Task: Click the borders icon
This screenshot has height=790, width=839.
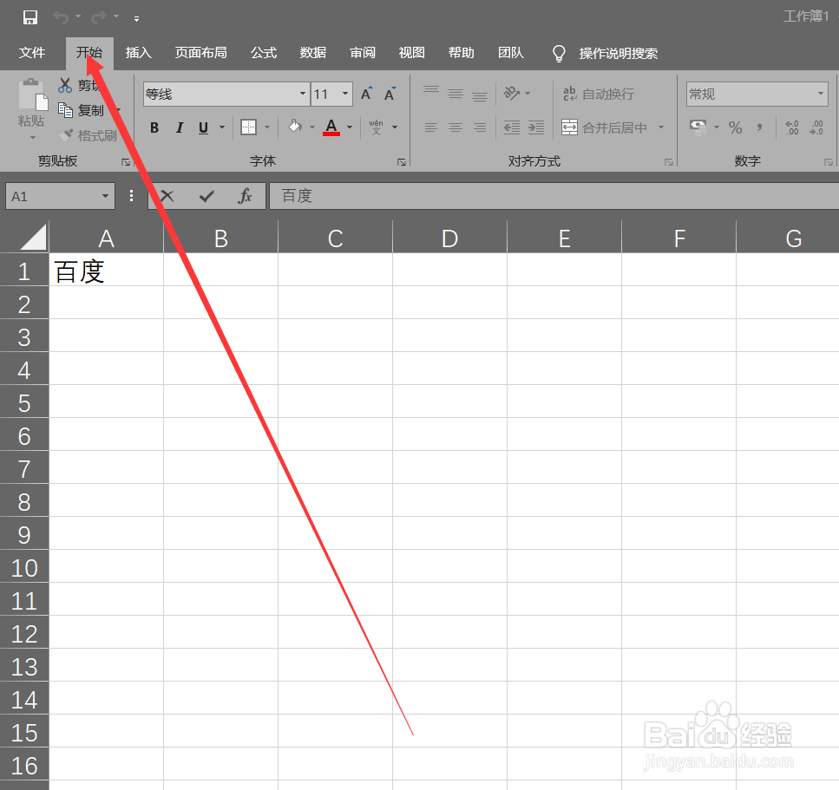Action: click(x=248, y=127)
